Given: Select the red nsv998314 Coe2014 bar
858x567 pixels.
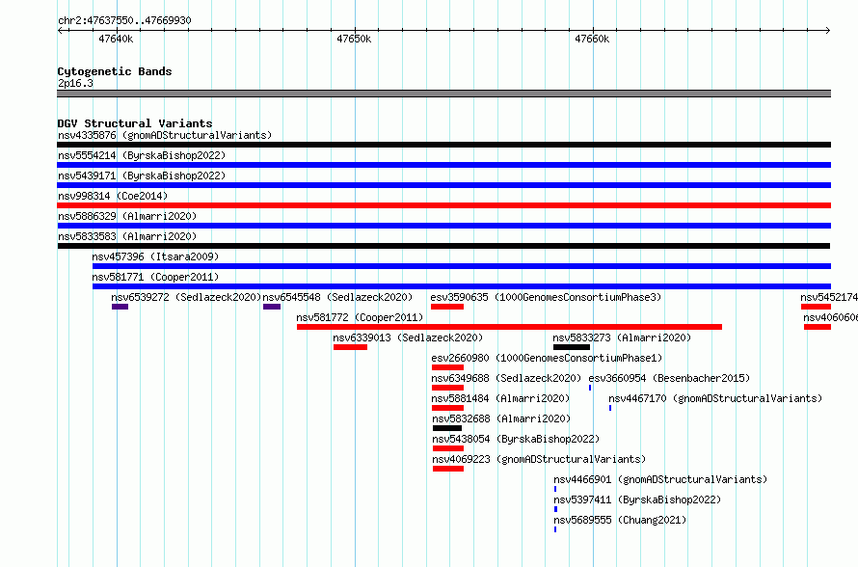Looking at the screenshot, I should [443, 205].
